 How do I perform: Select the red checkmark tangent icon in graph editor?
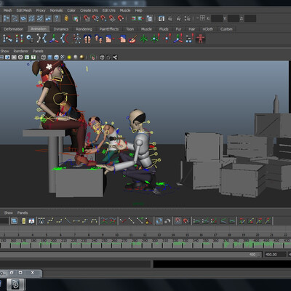click(x=123, y=221)
